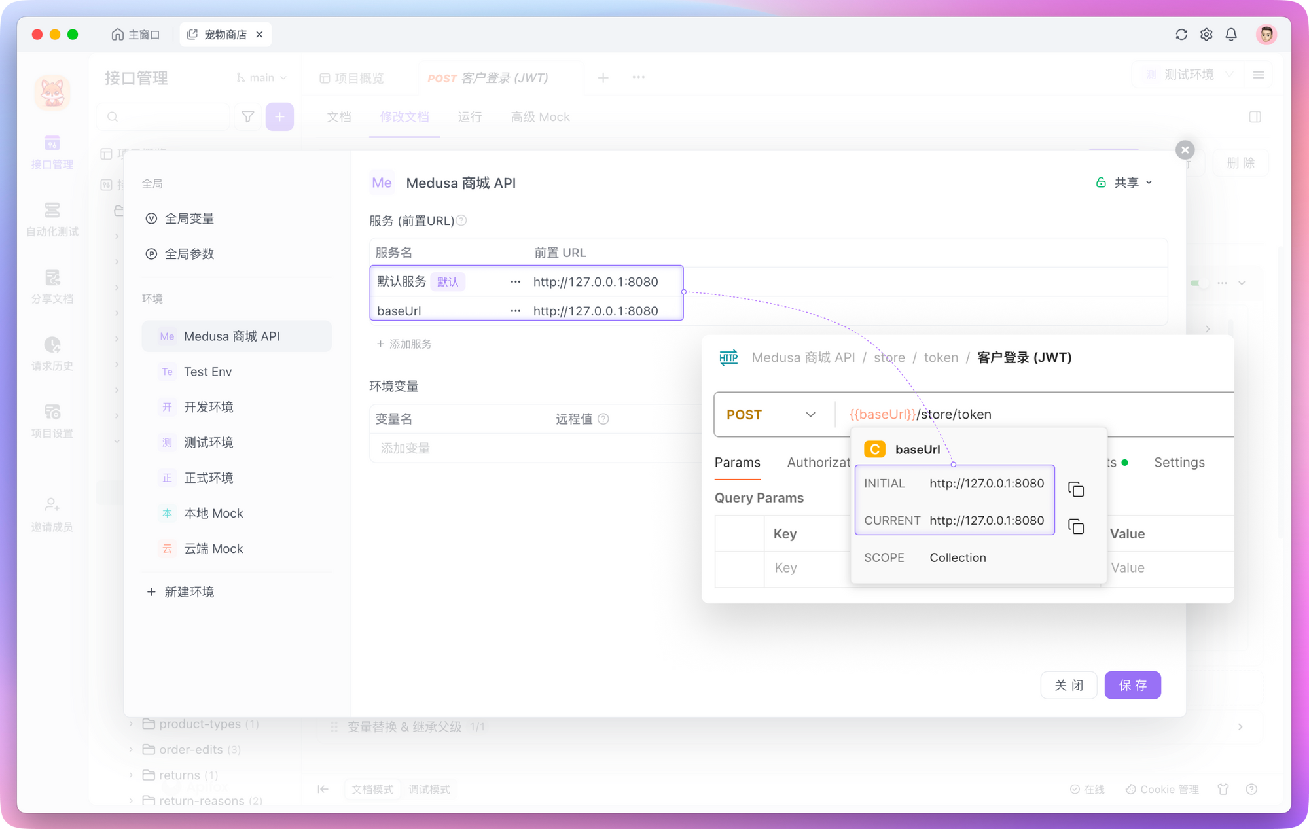Open 分享文档 in left sidebar
This screenshot has width=1309, height=829.
52,287
